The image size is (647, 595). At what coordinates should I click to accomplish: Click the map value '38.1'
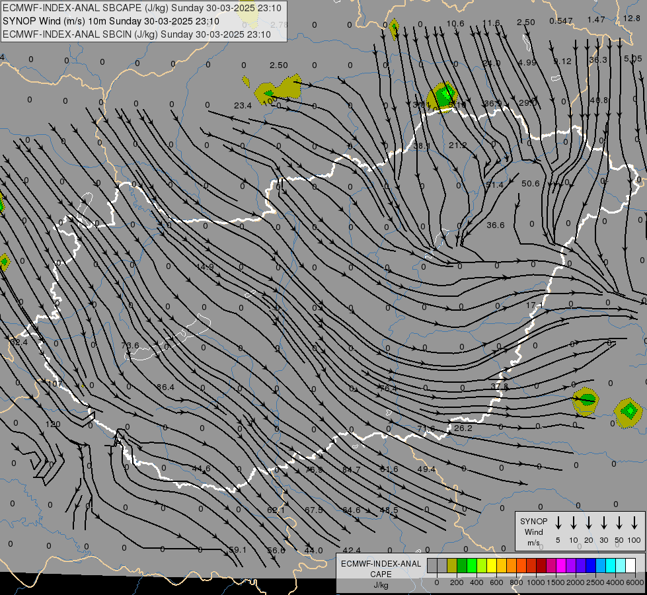[422, 145]
